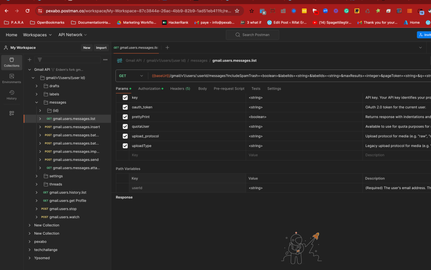Reload the browser page
Image resolution: width=431 pixels, height=270 pixels.
(x=27, y=11)
